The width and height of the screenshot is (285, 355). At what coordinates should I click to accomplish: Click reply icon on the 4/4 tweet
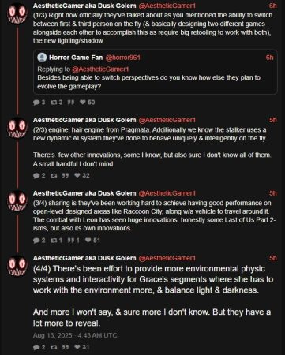tap(36, 347)
